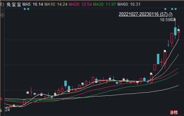Screen dimensions: 184x116
Task: Select the tall cyan candle below 18.59
Action: point(175,31)
